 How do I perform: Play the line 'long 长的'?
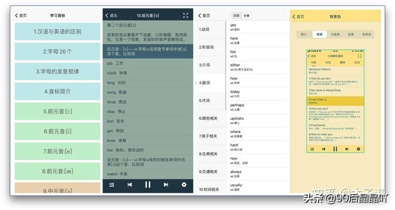pyautogui.click(x=148, y=82)
